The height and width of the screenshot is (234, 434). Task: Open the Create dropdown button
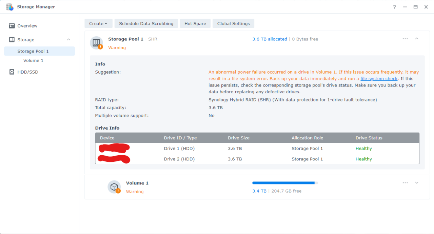[x=98, y=23]
